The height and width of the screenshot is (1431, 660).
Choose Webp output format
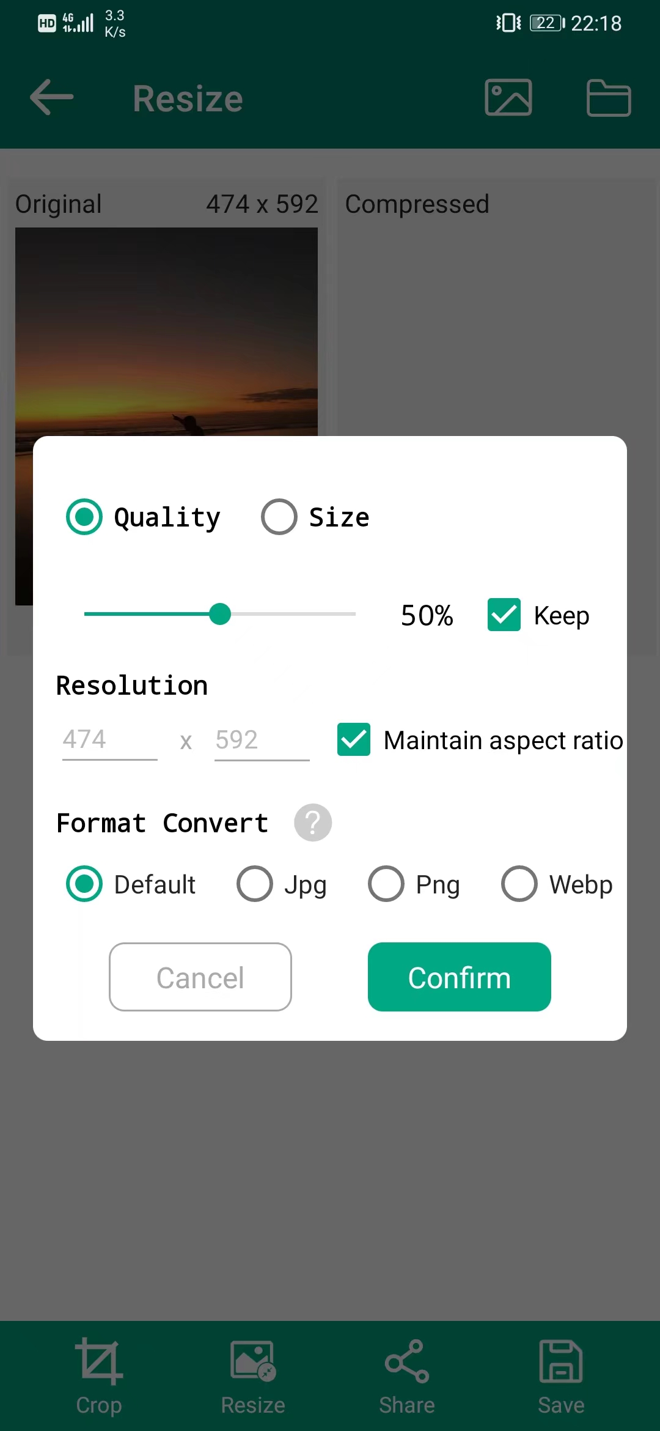[519, 884]
